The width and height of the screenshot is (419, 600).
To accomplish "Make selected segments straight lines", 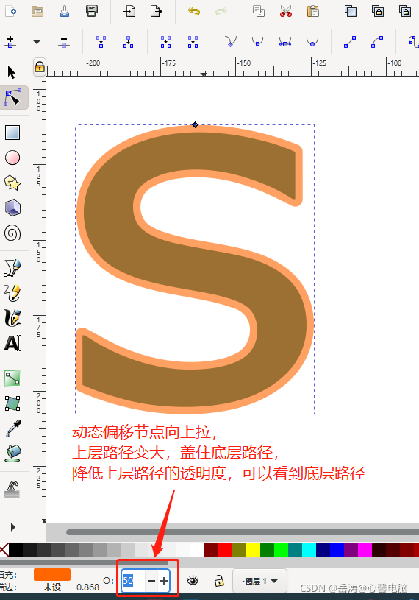I will (350, 42).
